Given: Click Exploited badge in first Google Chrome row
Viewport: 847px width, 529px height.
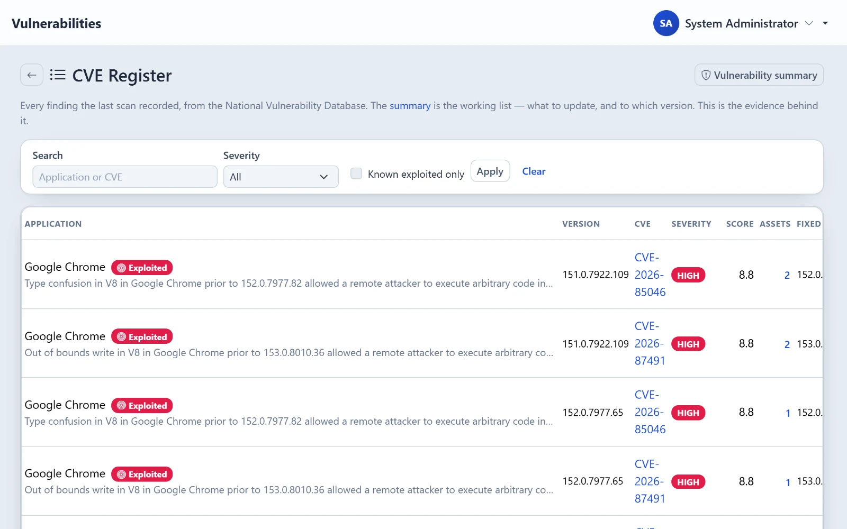Looking at the screenshot, I should click(x=142, y=268).
